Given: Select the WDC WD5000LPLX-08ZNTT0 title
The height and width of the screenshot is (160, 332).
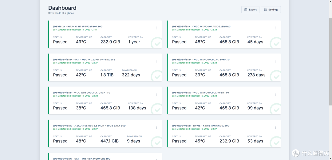Looking at the screenshot, I should point(81,93).
